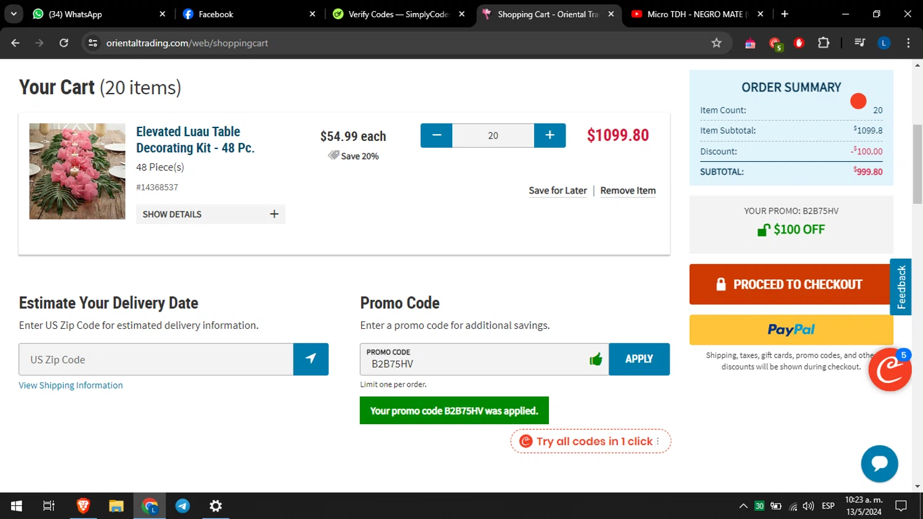Image resolution: width=923 pixels, height=519 pixels.
Task: Expand SHOW DETAILS for the Luau kit
Action: click(x=210, y=214)
